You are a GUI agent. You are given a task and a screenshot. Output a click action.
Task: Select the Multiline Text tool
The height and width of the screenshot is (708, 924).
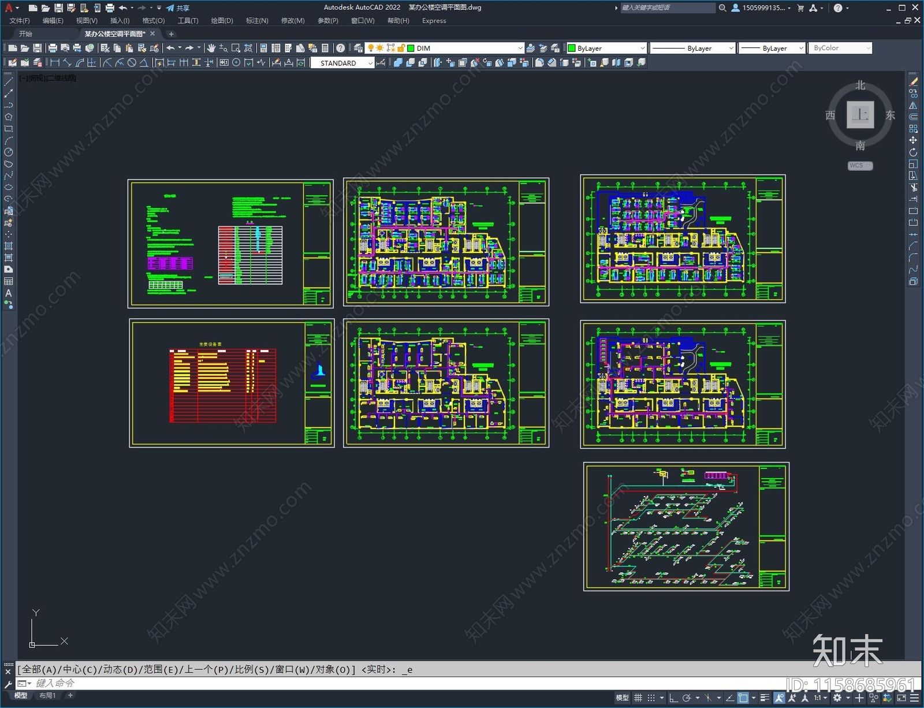point(9,293)
